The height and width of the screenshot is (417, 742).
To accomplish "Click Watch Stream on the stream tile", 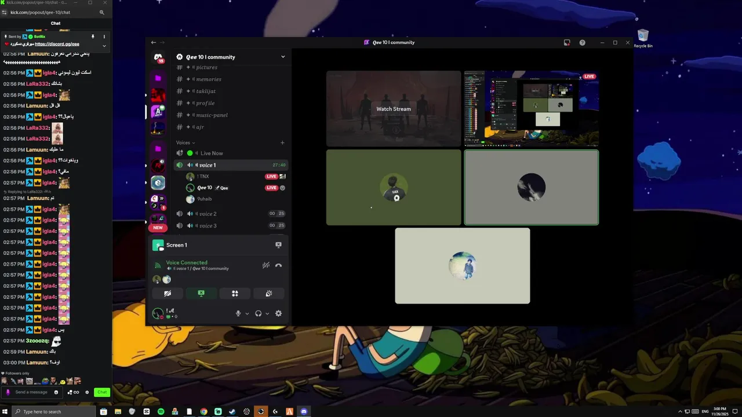I will click(394, 109).
